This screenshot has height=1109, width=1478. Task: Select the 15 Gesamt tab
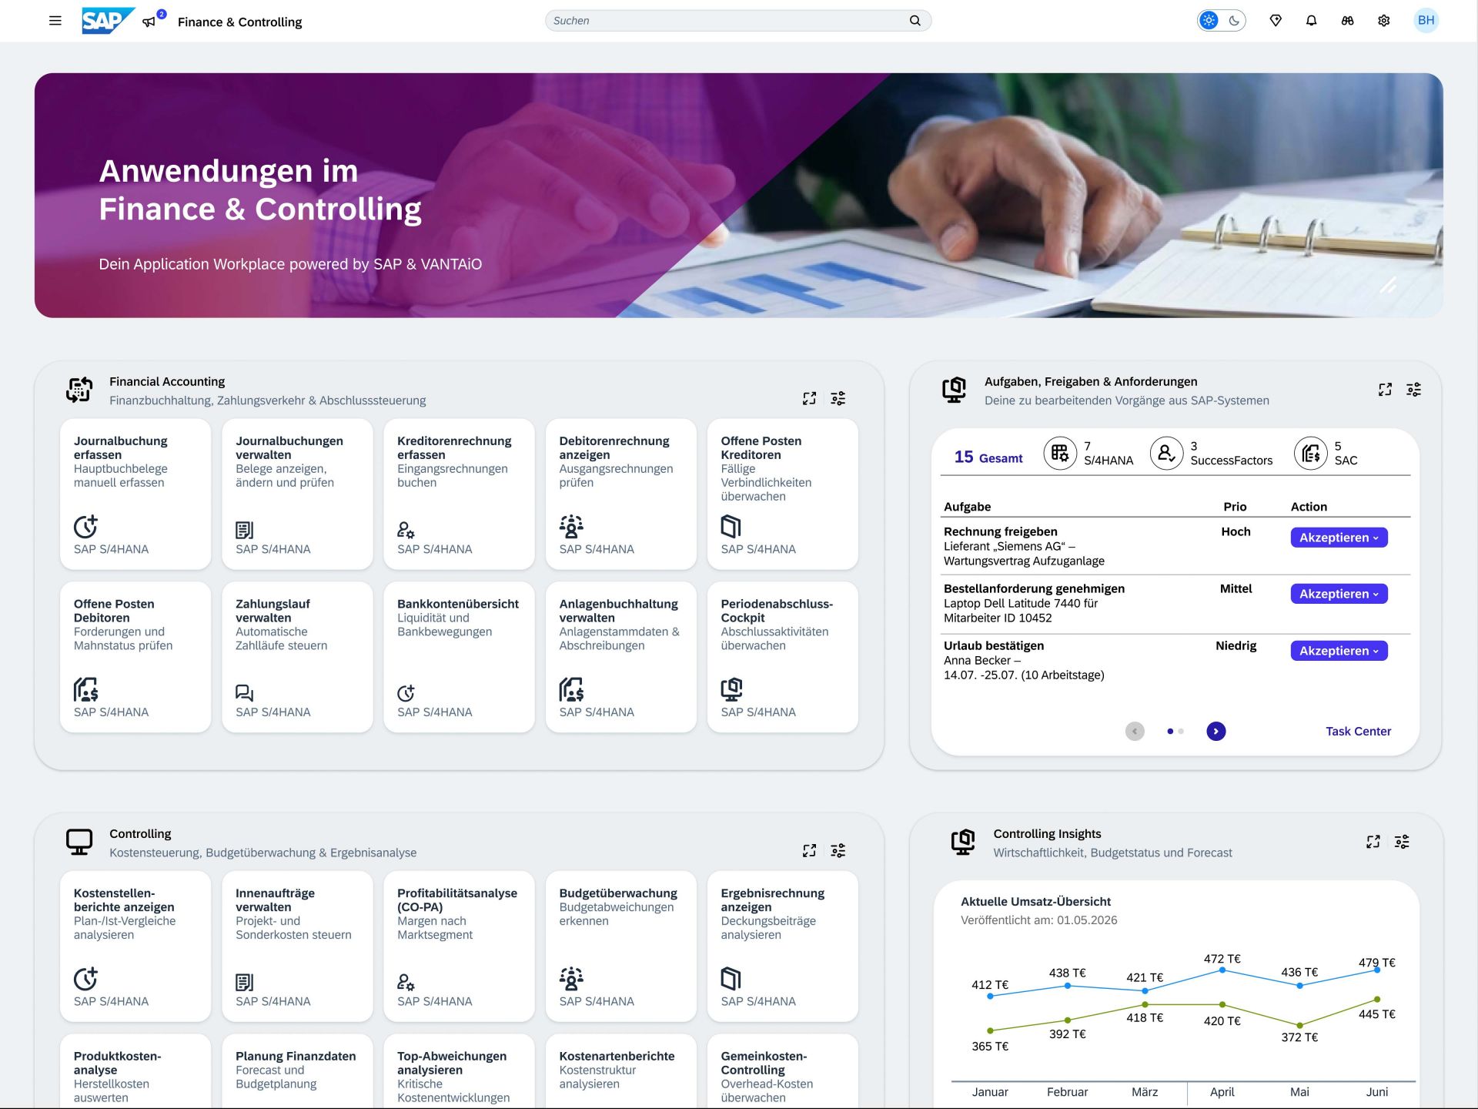[988, 457]
